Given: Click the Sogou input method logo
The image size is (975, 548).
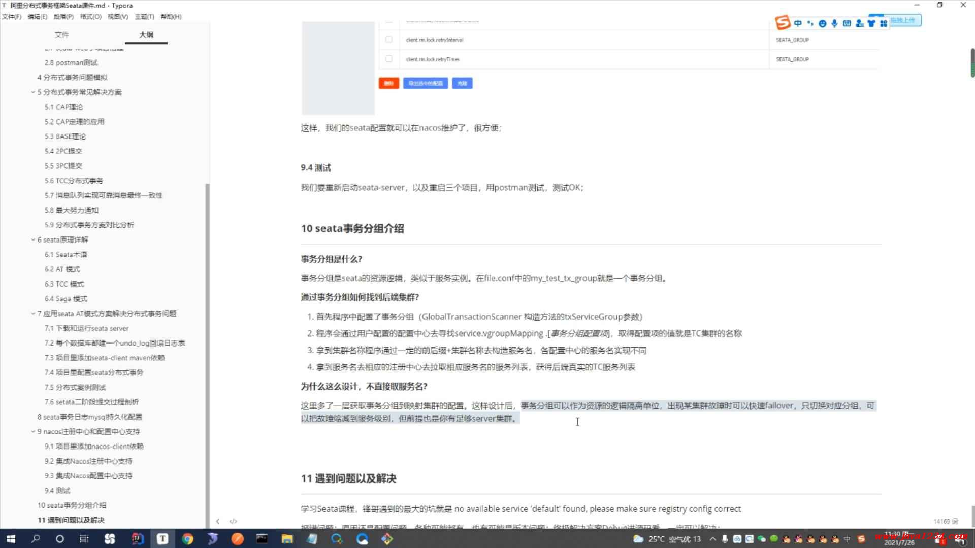Looking at the screenshot, I should click(783, 23).
